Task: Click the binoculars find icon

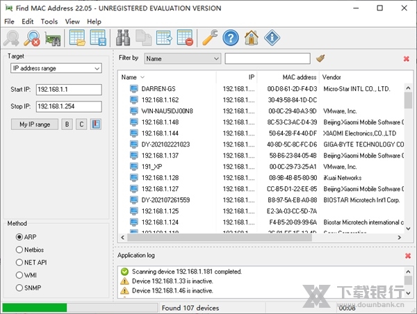Action: 124,38
